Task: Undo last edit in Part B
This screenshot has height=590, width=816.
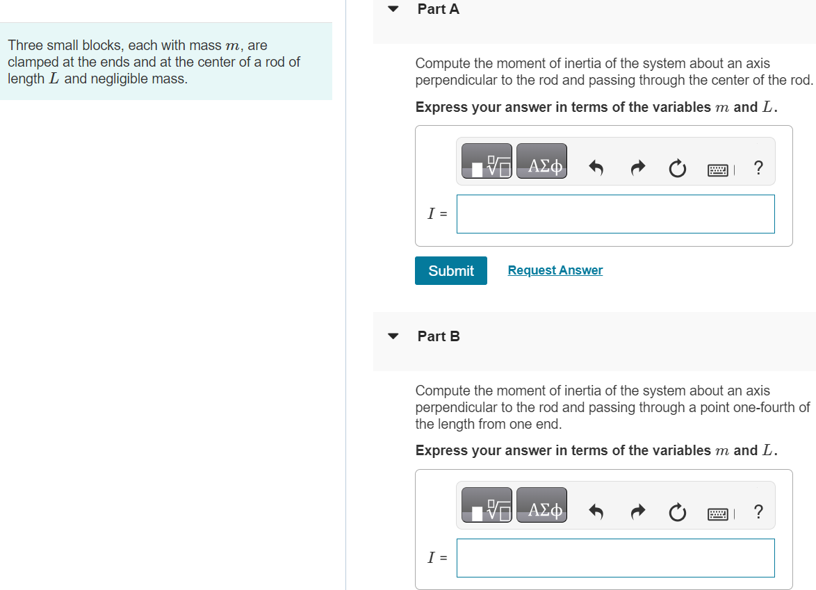Action: pyautogui.click(x=596, y=512)
